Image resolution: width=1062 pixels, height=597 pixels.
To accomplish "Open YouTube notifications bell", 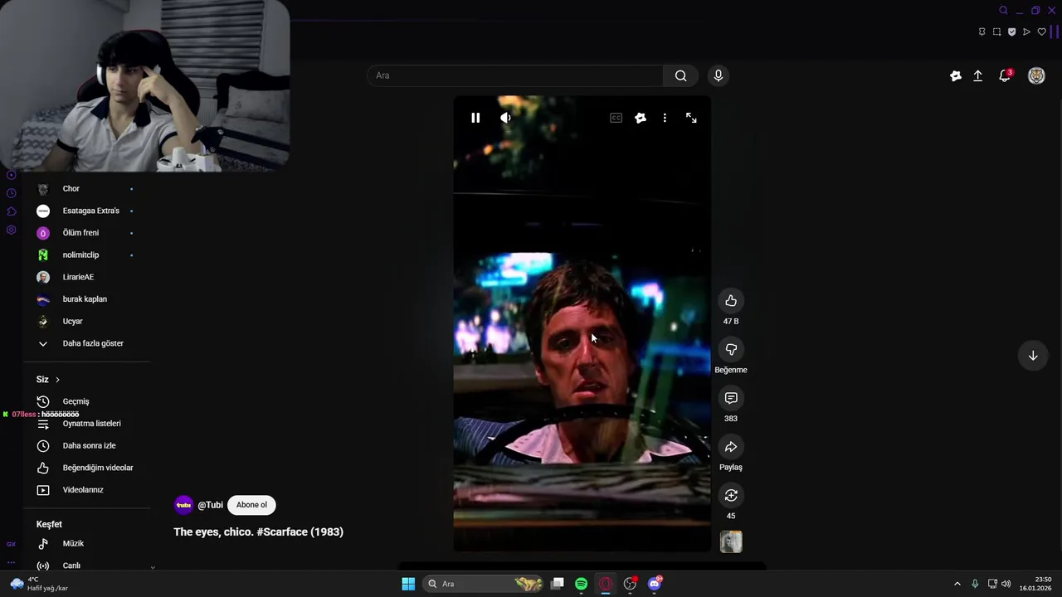I will pyautogui.click(x=1005, y=75).
